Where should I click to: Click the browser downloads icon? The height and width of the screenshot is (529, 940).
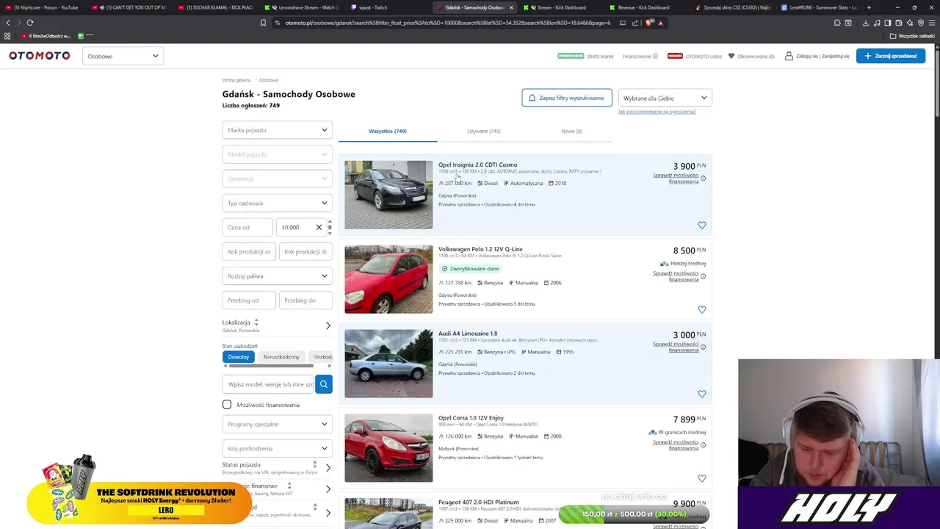[866, 23]
